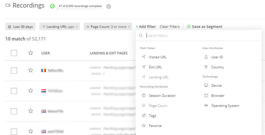Viewport: 265px width, 135px height.
Task: Click the recordings completion progress bar
Action: [80, 9]
